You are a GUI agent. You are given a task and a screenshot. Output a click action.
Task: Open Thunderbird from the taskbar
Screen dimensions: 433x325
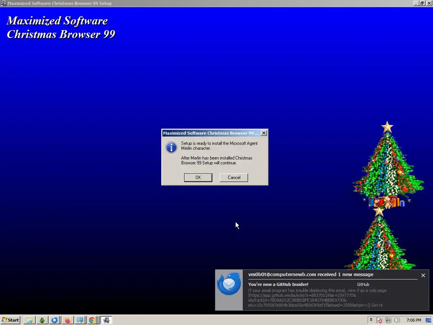55,320
